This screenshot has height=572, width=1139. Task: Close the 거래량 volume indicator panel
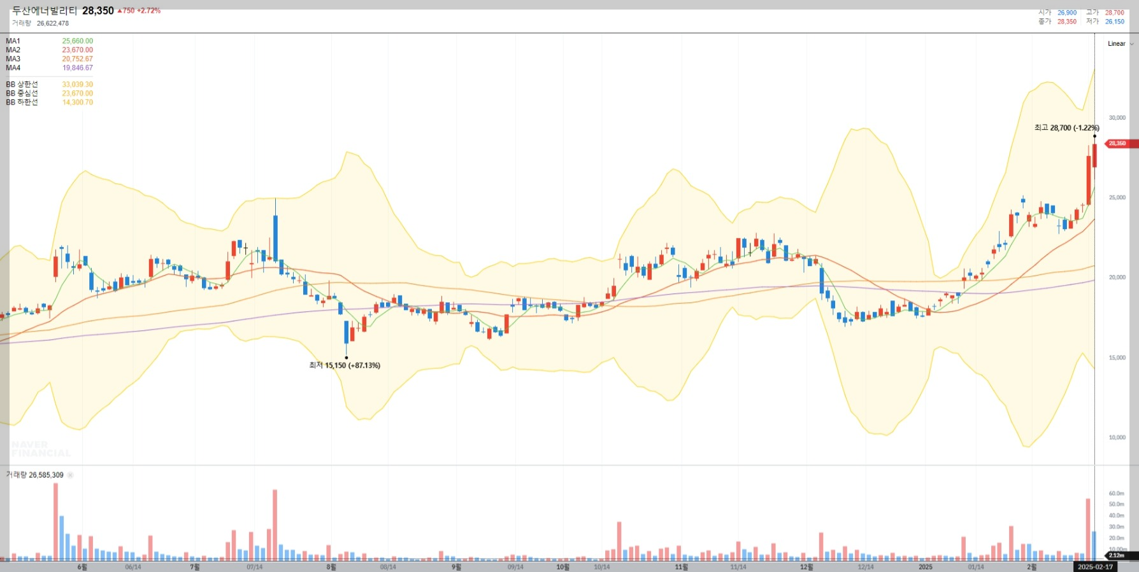(x=70, y=475)
